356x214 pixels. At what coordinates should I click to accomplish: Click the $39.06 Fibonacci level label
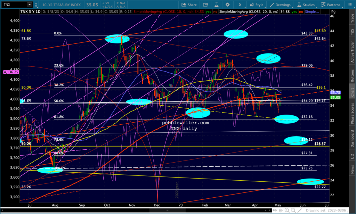click(307, 65)
